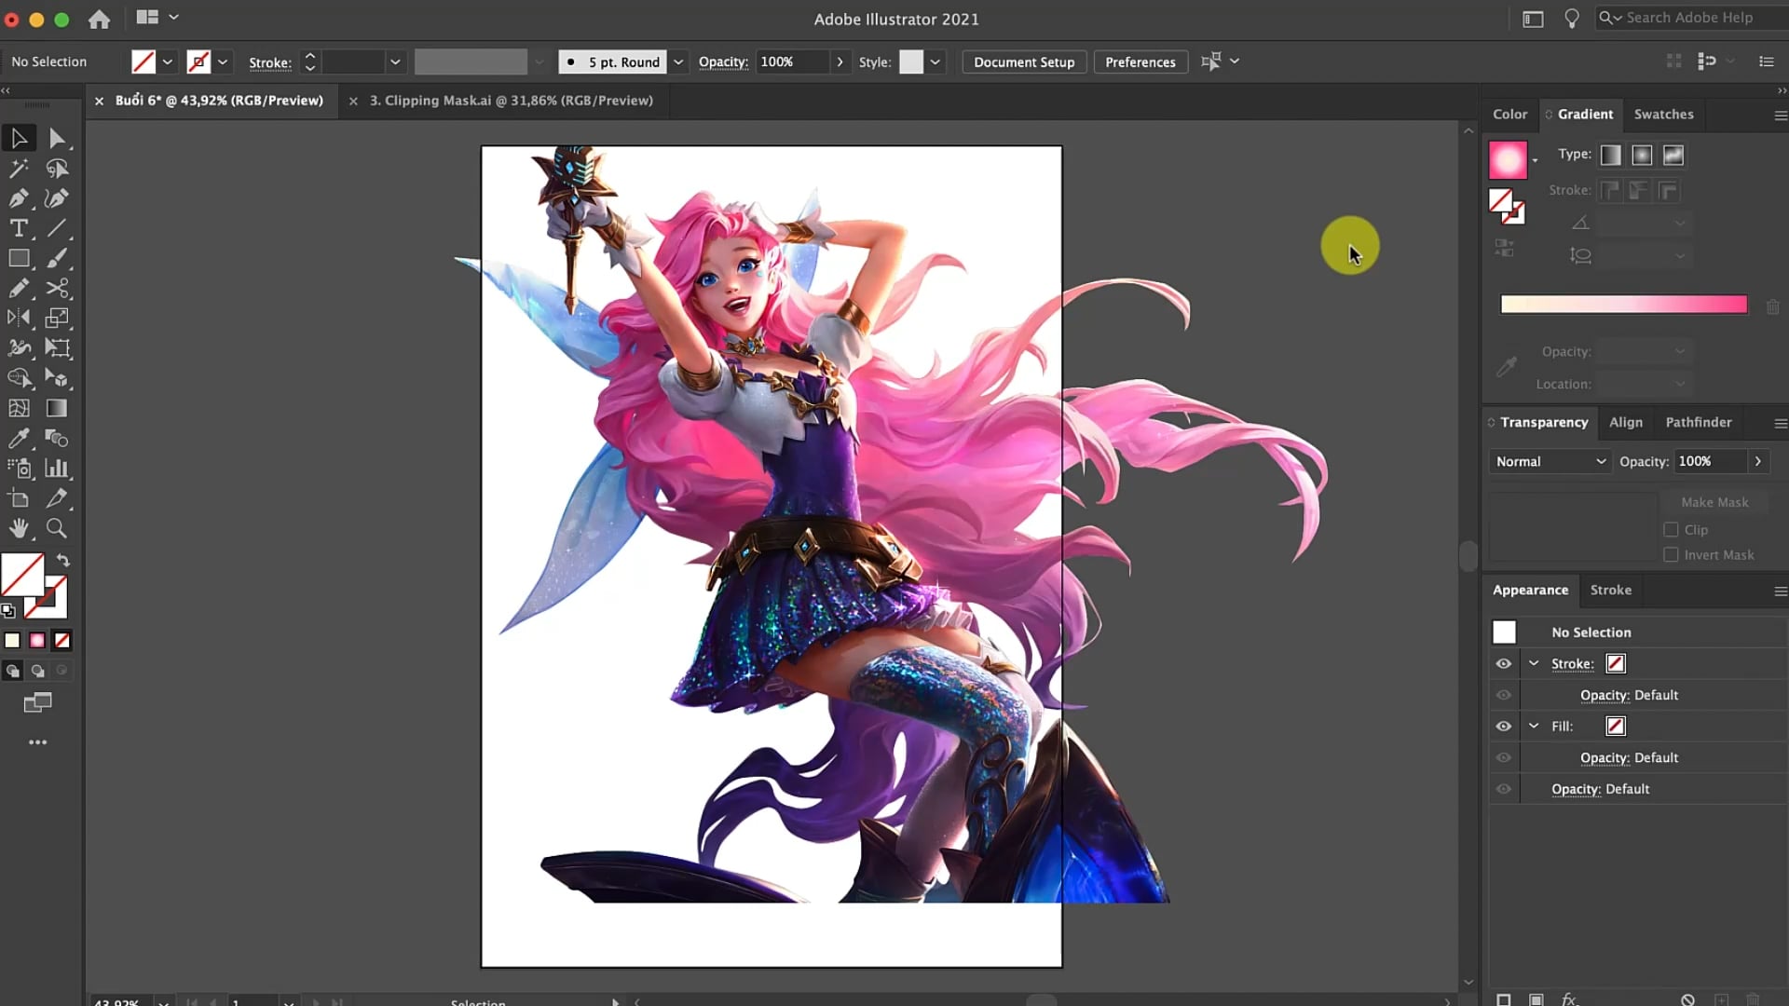Screen dimensions: 1789x1006
Task: Click the gradient slider bar
Action: click(1623, 305)
